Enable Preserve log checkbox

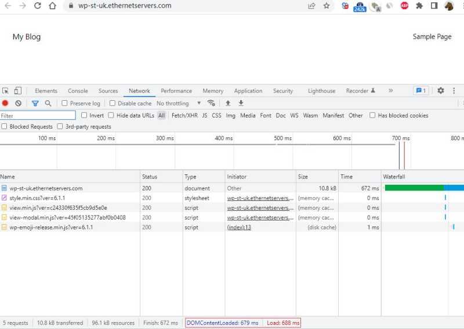point(64,103)
